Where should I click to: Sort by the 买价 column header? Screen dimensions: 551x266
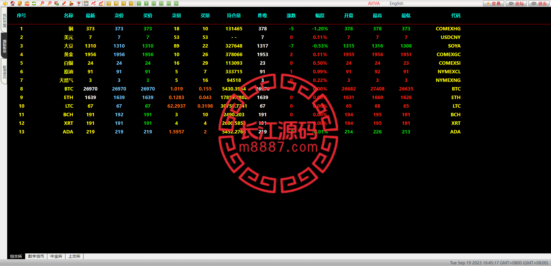coord(148,15)
